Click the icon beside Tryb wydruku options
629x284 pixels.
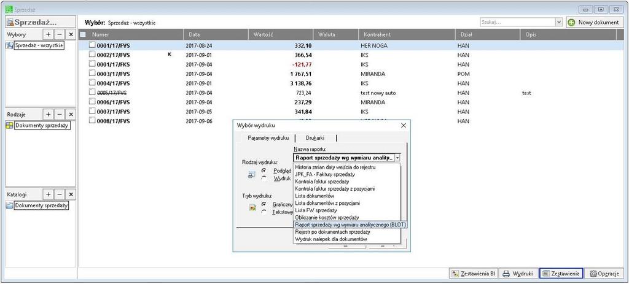point(252,208)
